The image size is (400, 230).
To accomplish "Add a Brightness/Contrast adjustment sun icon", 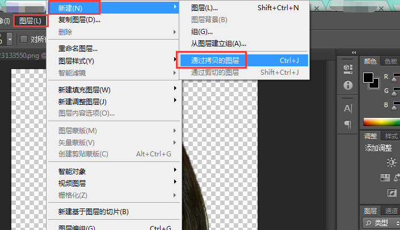I will [391, 162].
